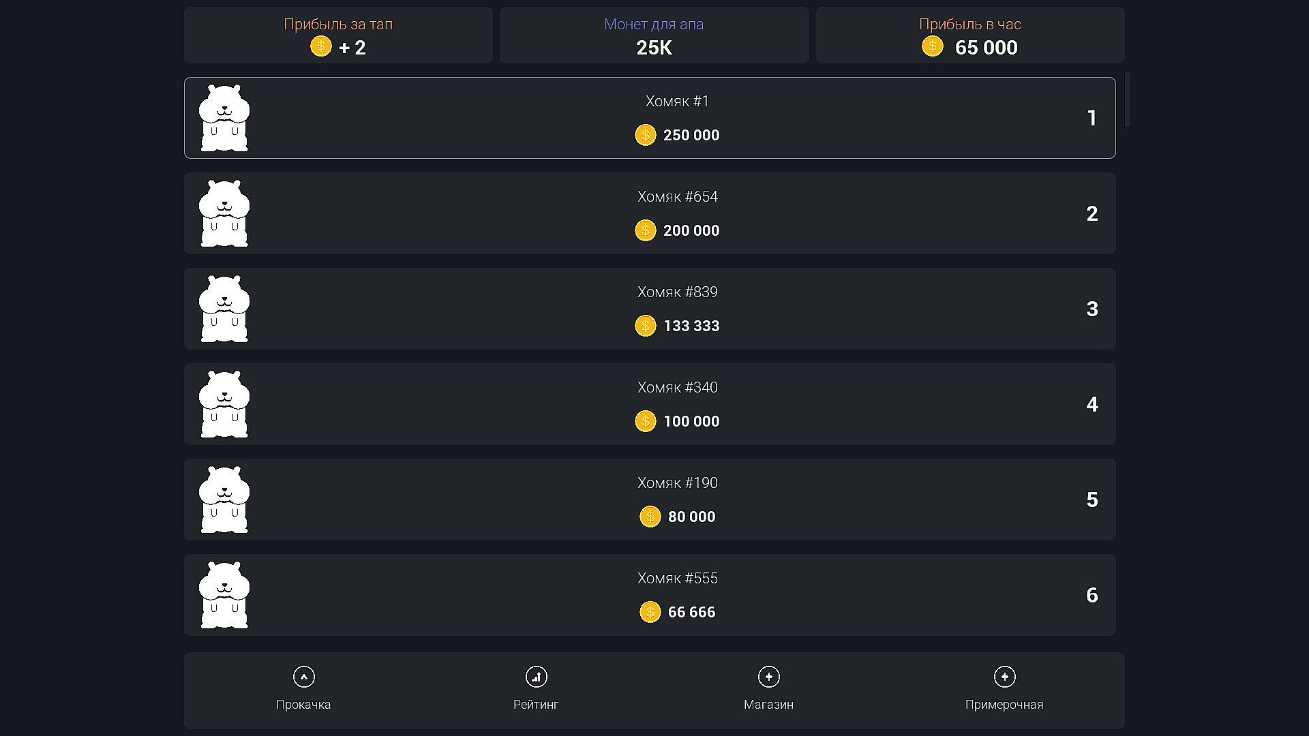Click the hamster avatar of Хомяк #340
This screenshot has width=1309, height=736.
click(x=224, y=404)
